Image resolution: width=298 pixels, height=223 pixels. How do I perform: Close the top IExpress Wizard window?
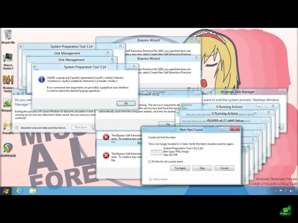tap(196, 39)
